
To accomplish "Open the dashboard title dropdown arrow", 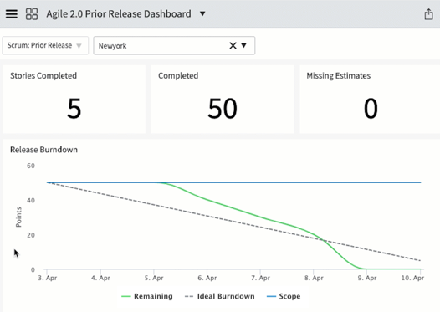I will pos(202,13).
